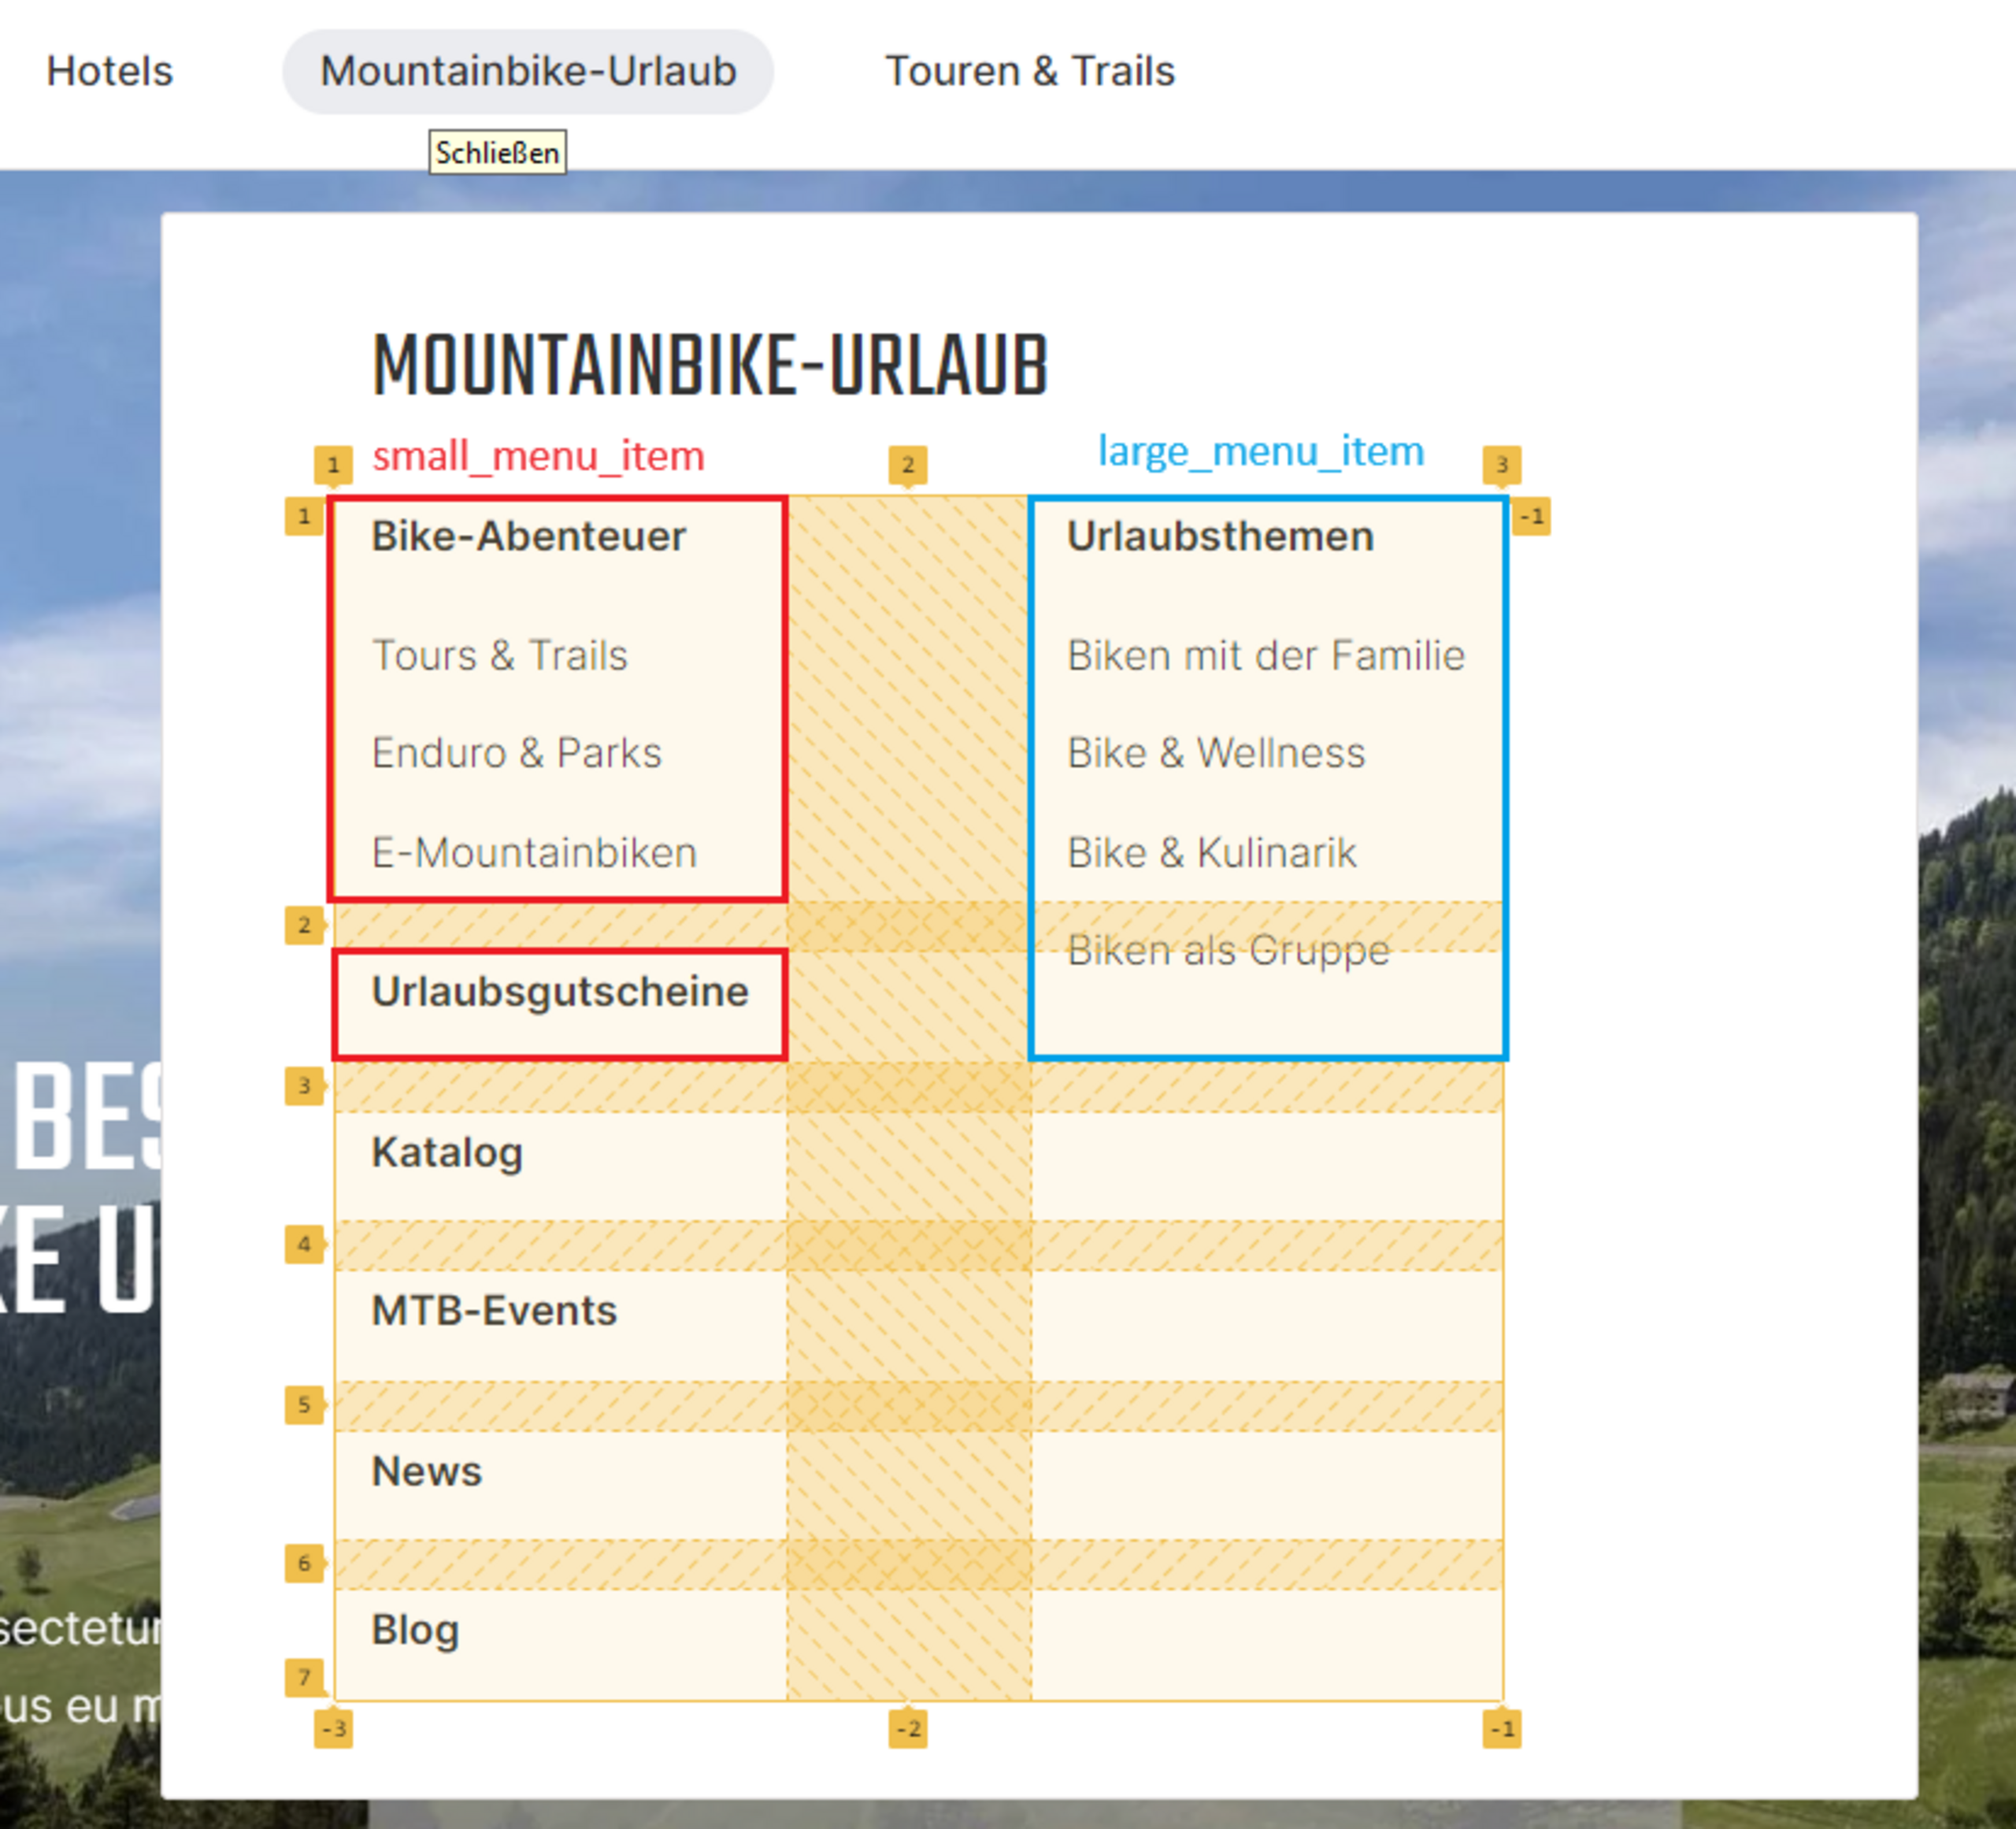Open Biken mit der Familie
Image resolution: width=2016 pixels, height=1829 pixels.
click(1265, 656)
